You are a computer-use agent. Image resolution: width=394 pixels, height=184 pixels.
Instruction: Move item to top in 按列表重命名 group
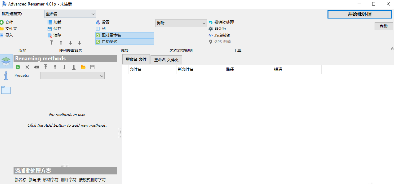(52, 43)
